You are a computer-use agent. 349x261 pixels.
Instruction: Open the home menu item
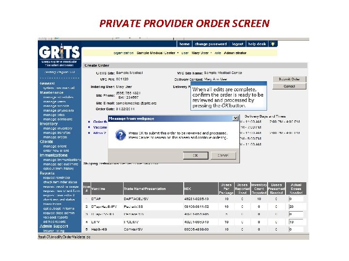[185, 44]
